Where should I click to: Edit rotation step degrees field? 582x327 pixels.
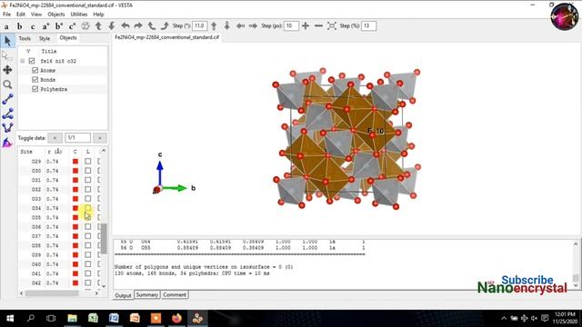click(x=199, y=25)
